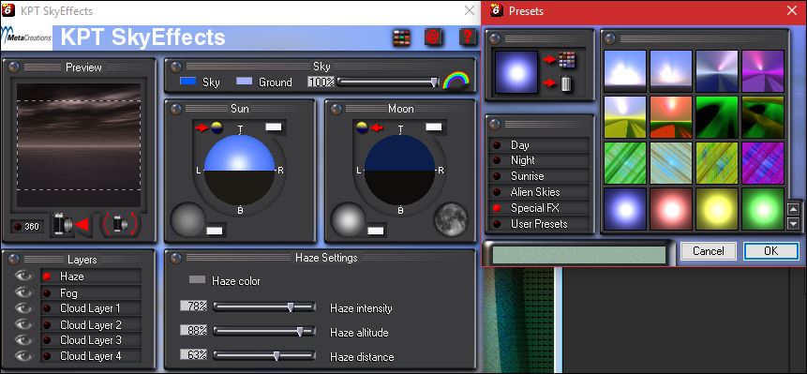
Task: Toggle Cloud Layer 2 visibility eye
Action: click(x=23, y=324)
